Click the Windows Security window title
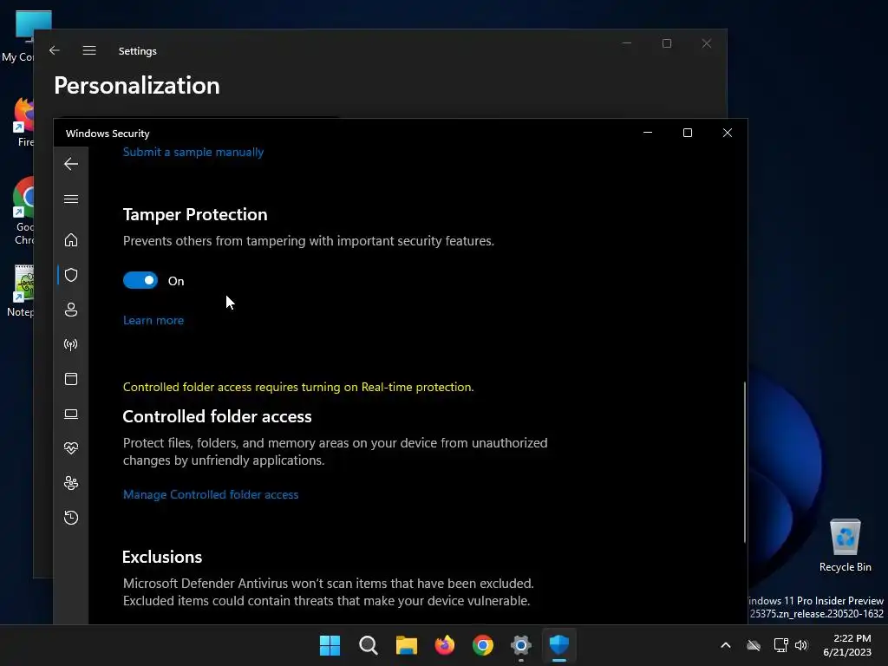Viewport: 888px width, 666px height. click(108, 133)
